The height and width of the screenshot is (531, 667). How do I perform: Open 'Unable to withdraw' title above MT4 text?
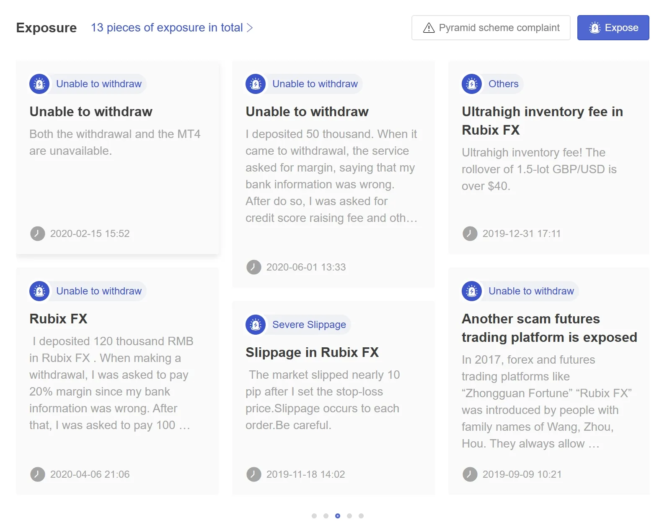pos(91,112)
